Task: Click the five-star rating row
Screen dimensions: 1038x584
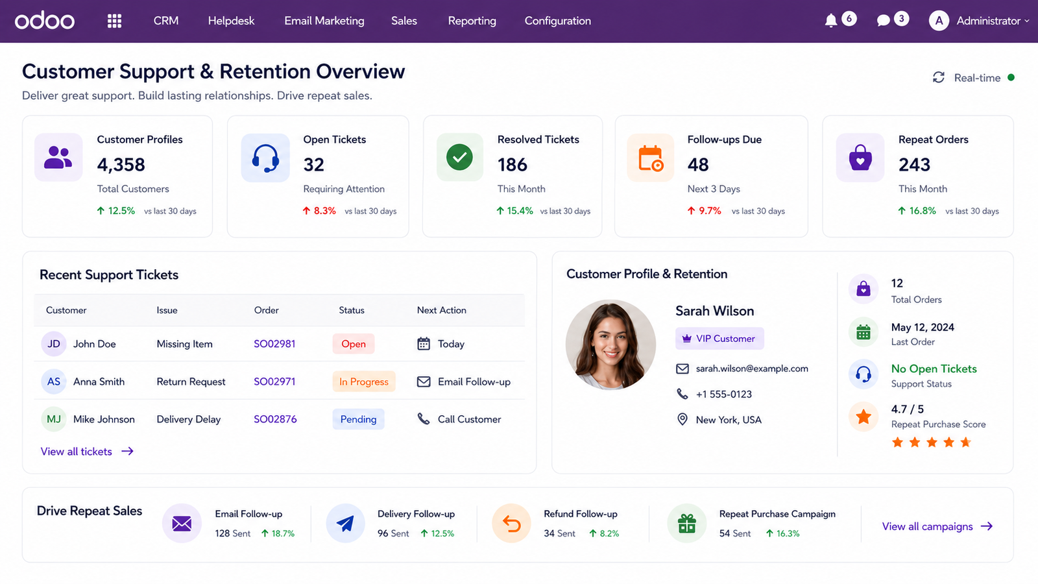Action: [932, 443]
